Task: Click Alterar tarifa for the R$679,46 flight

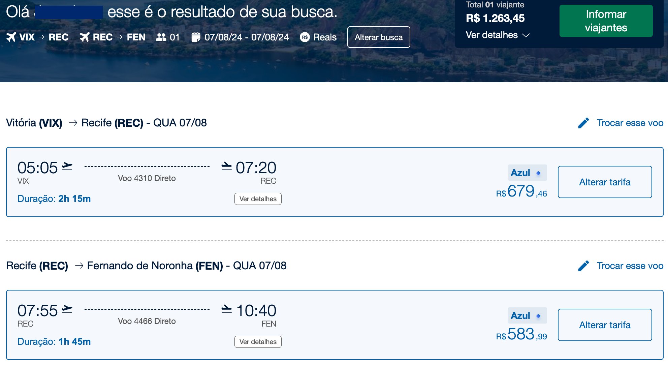Action: (605, 182)
